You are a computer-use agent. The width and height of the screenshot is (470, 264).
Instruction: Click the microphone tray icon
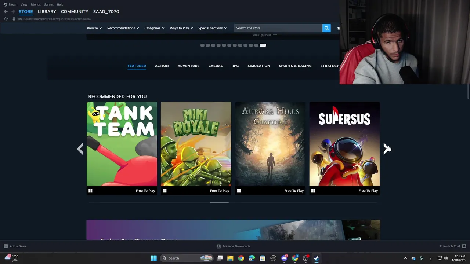[x=421, y=258]
